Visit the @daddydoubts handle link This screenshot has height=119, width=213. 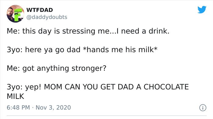click(47, 17)
